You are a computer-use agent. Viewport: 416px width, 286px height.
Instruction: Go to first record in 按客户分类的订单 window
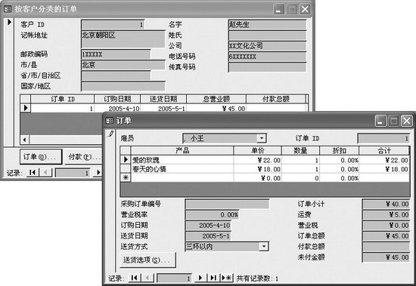pos(33,173)
